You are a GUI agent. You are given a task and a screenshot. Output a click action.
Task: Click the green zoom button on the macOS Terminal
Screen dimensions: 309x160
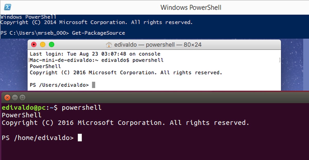pyautogui.click(x=51, y=44)
